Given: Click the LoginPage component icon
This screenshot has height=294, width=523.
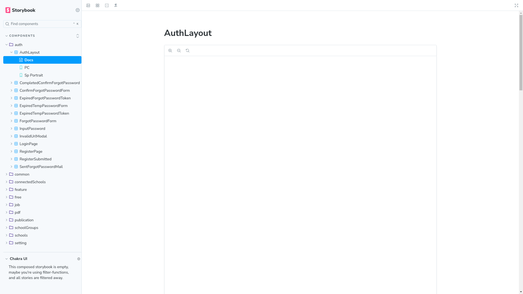Looking at the screenshot, I should (x=16, y=144).
